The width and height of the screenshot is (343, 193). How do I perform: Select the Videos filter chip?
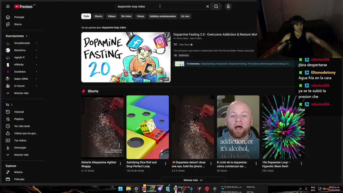pyautogui.click(x=112, y=16)
